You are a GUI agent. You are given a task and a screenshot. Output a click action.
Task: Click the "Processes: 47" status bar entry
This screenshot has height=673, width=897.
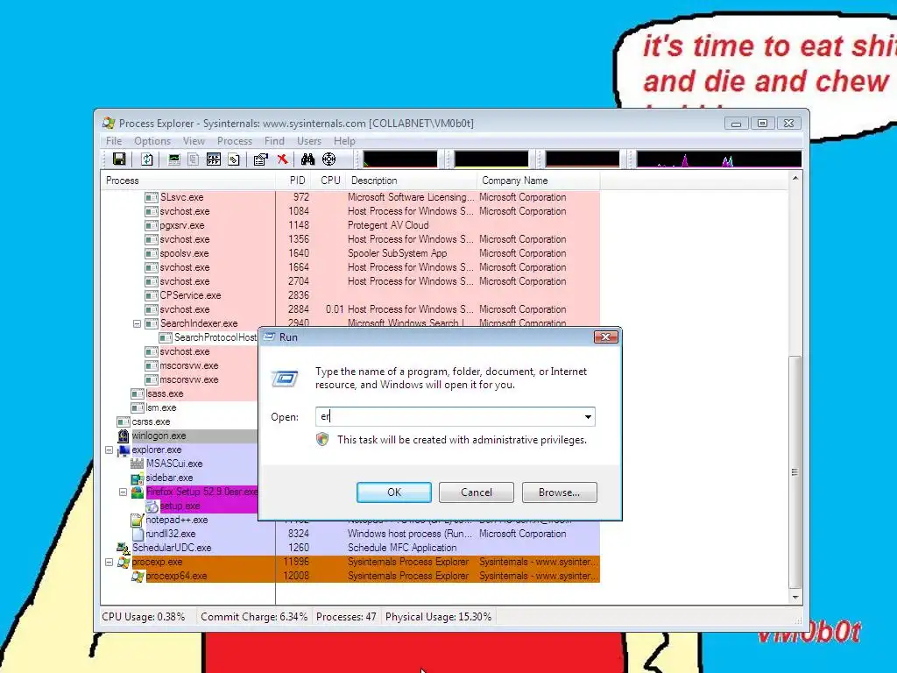[346, 617]
